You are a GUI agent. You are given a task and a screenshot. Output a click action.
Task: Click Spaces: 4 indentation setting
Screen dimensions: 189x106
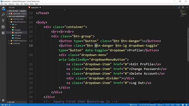coord(160,105)
